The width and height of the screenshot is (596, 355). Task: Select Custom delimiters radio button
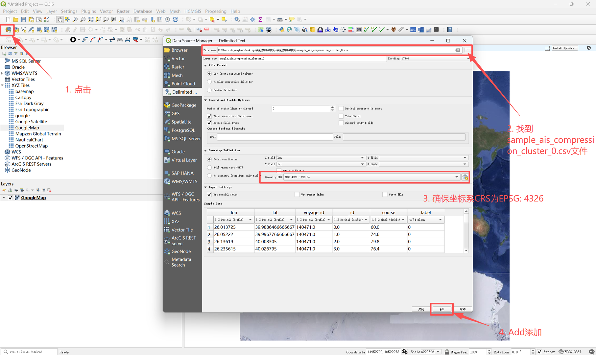[209, 90]
